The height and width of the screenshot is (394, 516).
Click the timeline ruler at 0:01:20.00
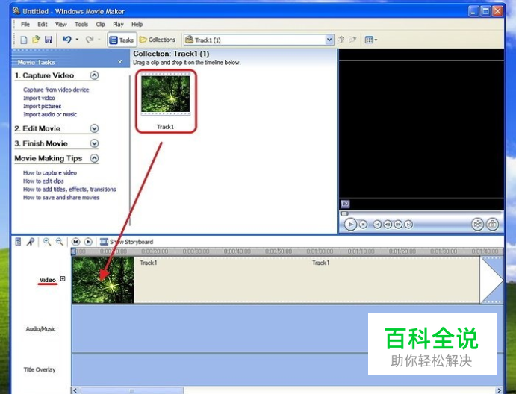point(402,251)
